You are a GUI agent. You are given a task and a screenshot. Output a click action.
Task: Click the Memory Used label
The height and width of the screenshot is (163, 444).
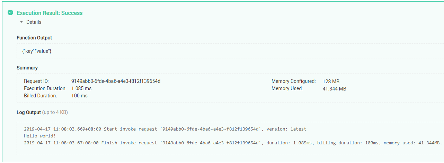[287, 88]
